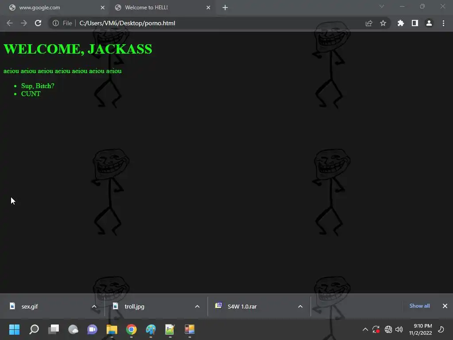This screenshot has width=453, height=340.
Task: Click the second bullet list item
Action: pyautogui.click(x=31, y=94)
